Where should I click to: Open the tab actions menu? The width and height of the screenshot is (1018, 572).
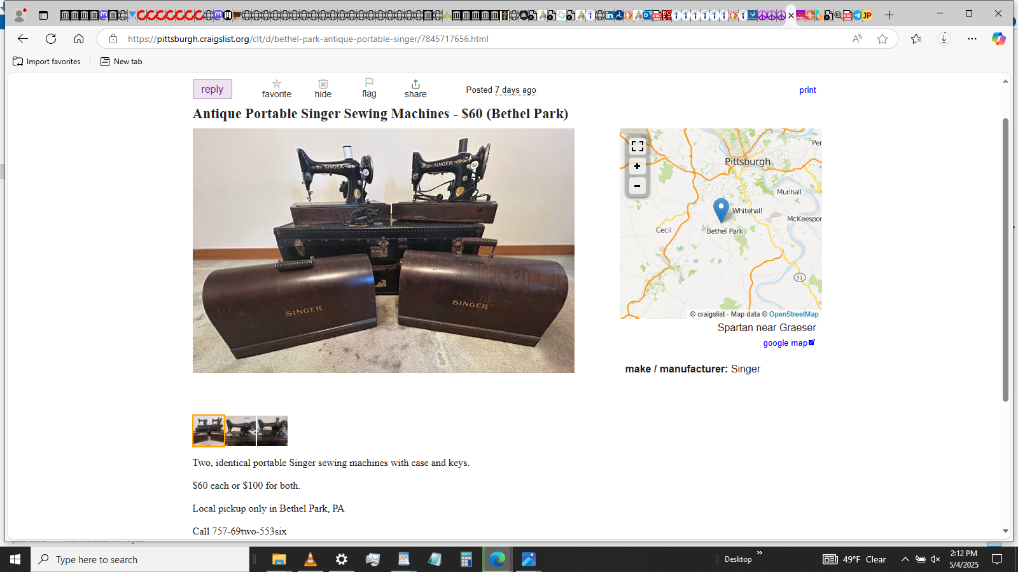43,15
